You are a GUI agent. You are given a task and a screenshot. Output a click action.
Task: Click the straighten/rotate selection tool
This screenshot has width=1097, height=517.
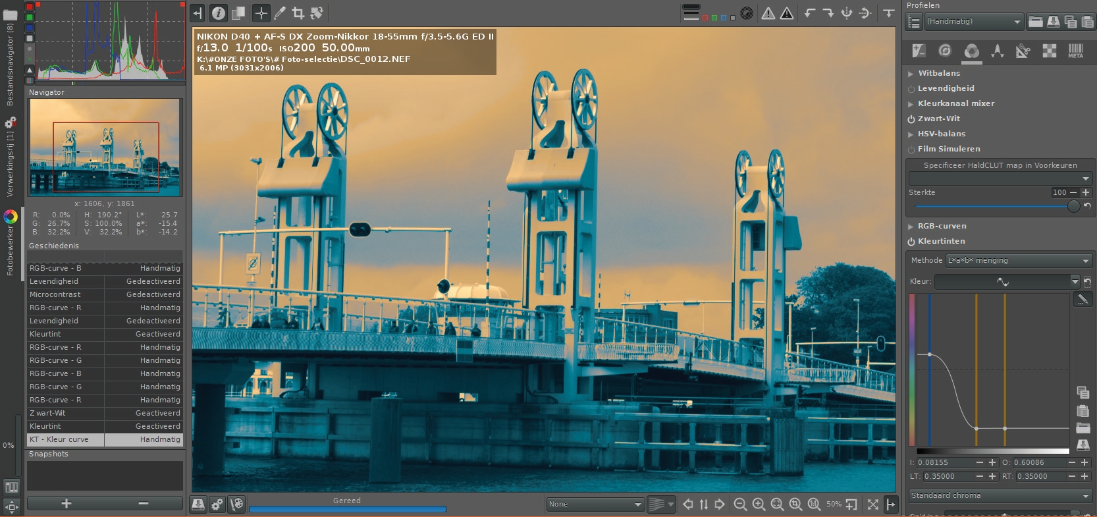coord(317,13)
